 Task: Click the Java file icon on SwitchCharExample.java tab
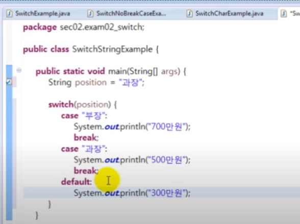coord(190,14)
